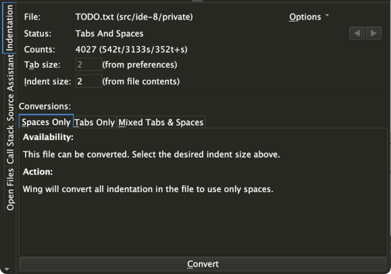Click the Tab size input field
The width and height of the screenshot is (391, 274).
coord(88,64)
